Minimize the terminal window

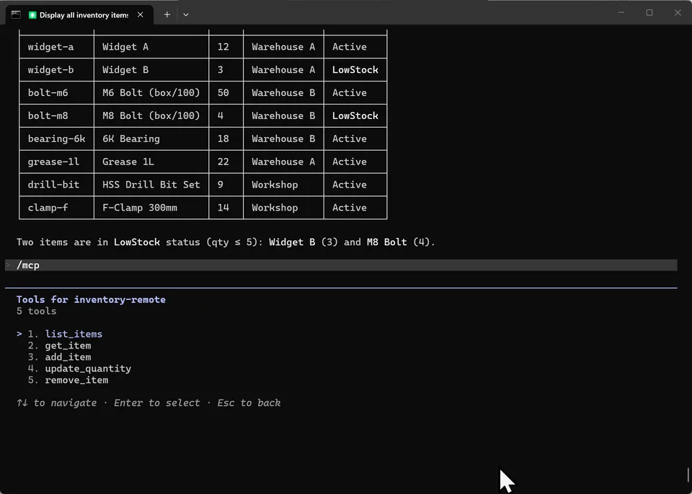621,13
